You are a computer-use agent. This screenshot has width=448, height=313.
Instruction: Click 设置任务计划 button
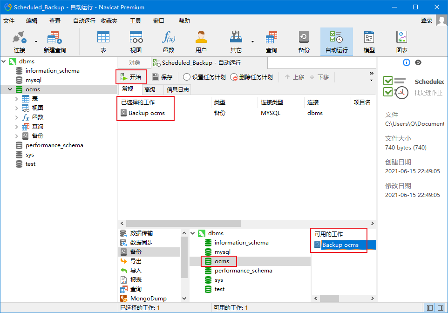coord(204,77)
